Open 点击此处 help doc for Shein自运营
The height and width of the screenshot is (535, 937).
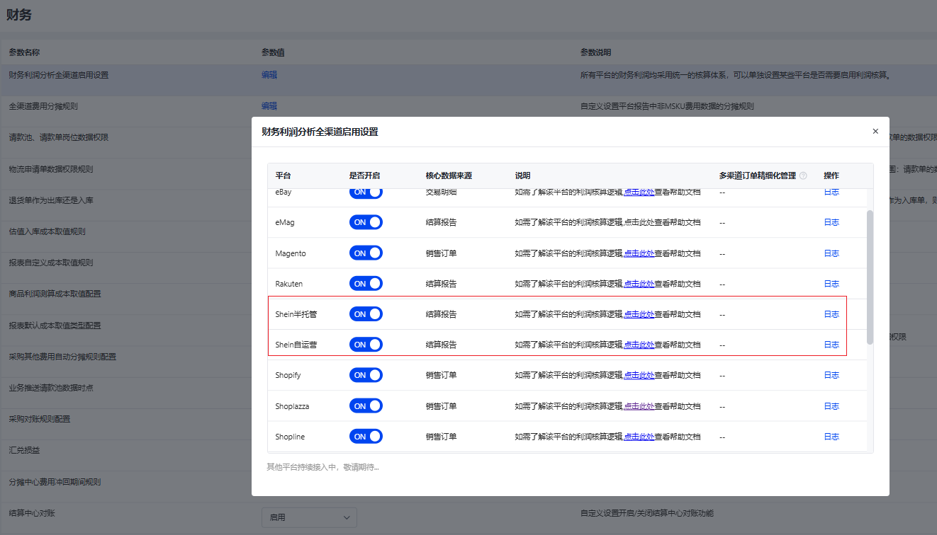(639, 345)
